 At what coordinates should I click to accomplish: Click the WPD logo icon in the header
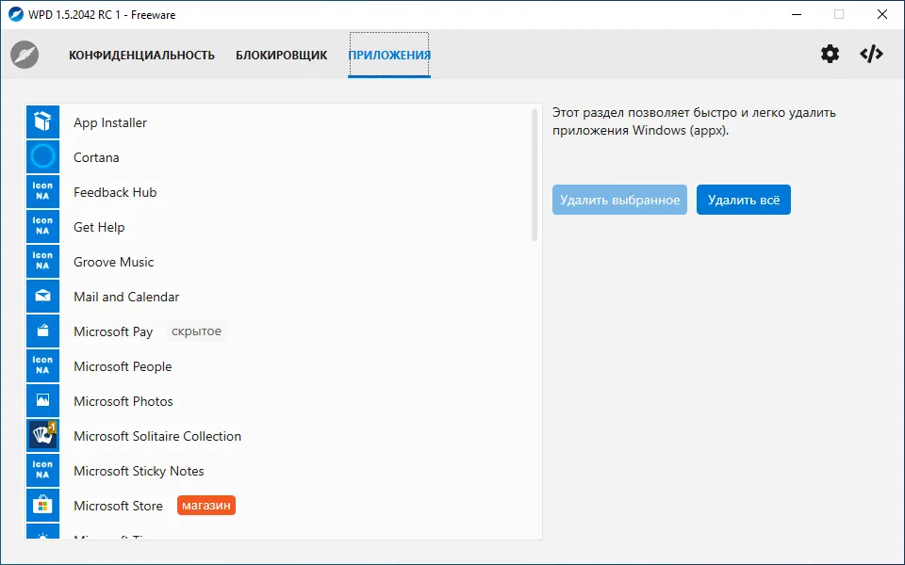(x=25, y=55)
